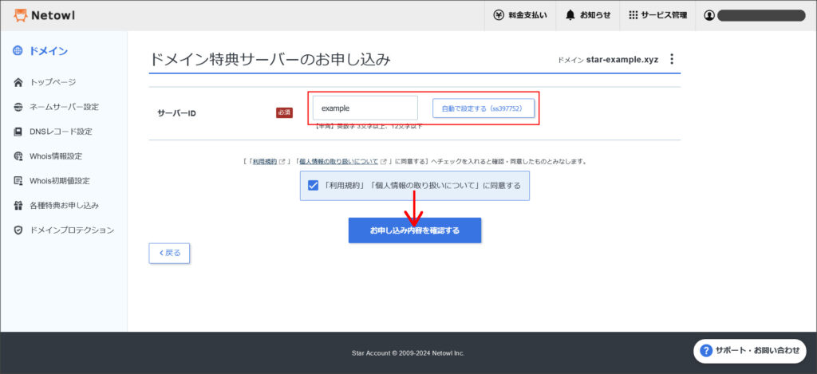
Task: Open 各種特典お申し込み menu item
Action: point(64,205)
